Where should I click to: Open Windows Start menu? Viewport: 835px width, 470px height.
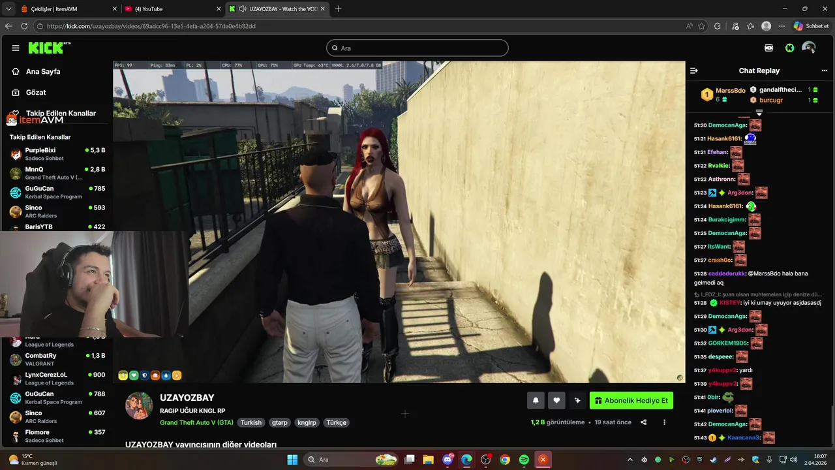point(292,460)
